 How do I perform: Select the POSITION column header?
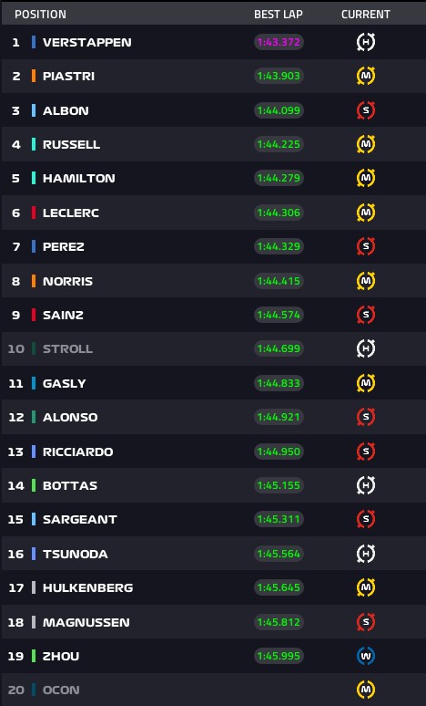tap(40, 15)
